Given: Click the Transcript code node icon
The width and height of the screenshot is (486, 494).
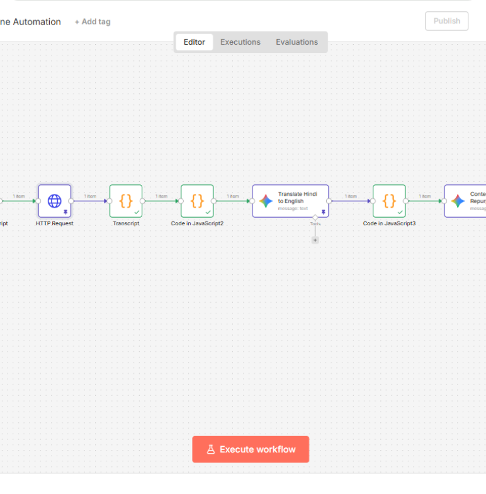Looking at the screenshot, I should 126,201.
